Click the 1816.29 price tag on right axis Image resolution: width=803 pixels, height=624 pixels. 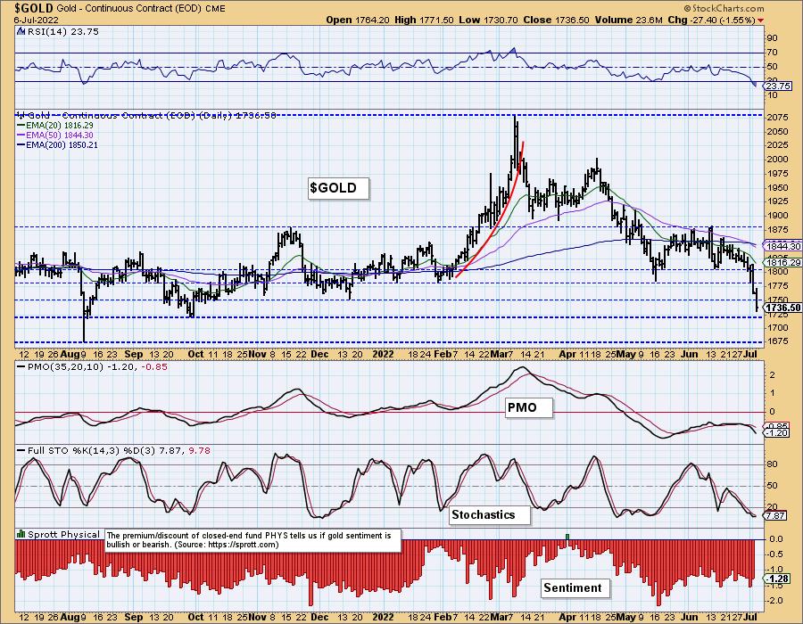click(x=783, y=262)
